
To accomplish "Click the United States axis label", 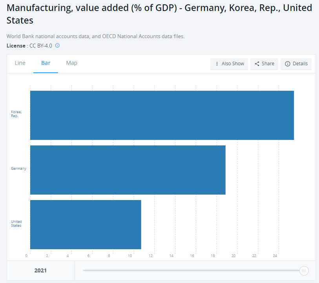I will [16, 223].
